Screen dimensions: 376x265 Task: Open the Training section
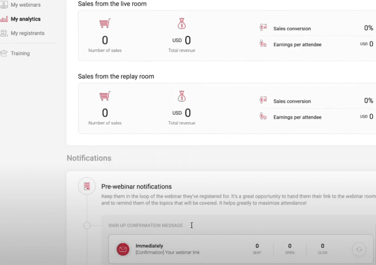[x=20, y=53]
